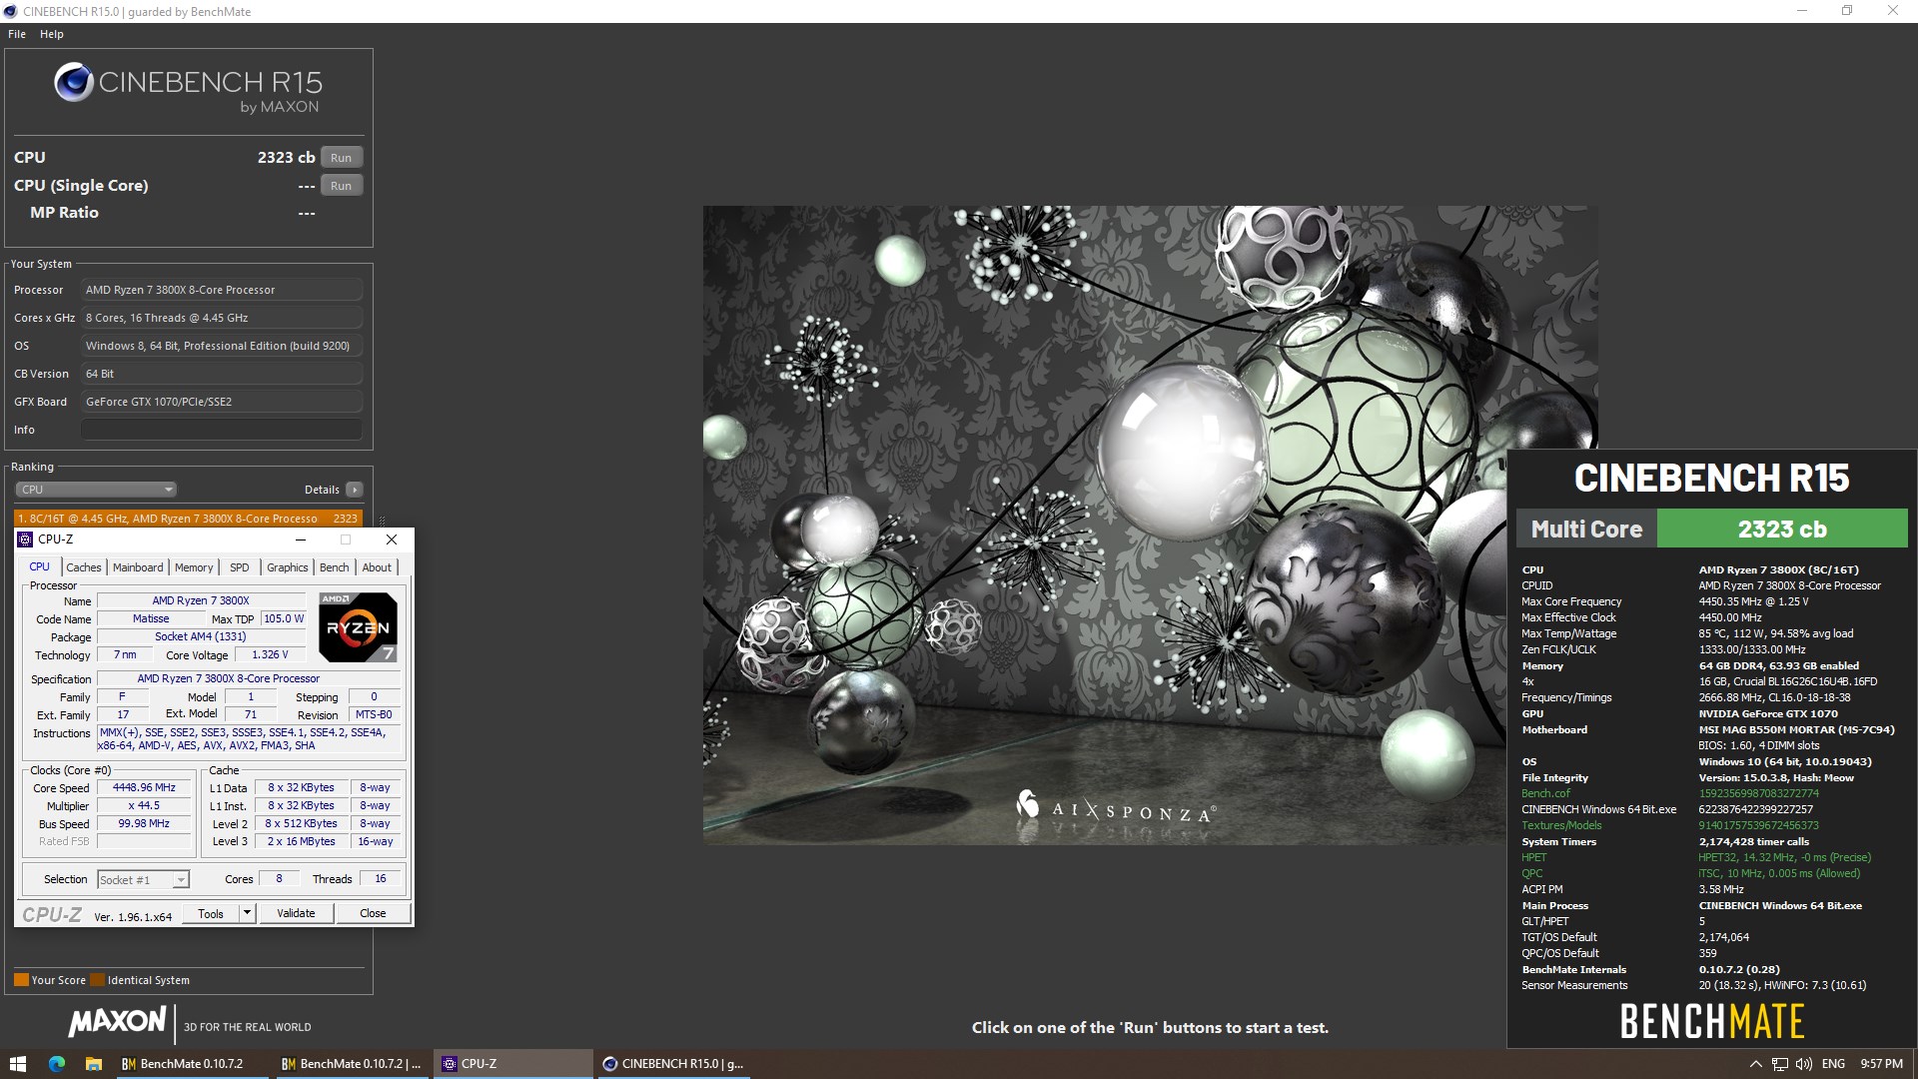1918x1079 pixels.
Task: Click the Cinebench title bar app icon
Action: pyautogui.click(x=11, y=12)
